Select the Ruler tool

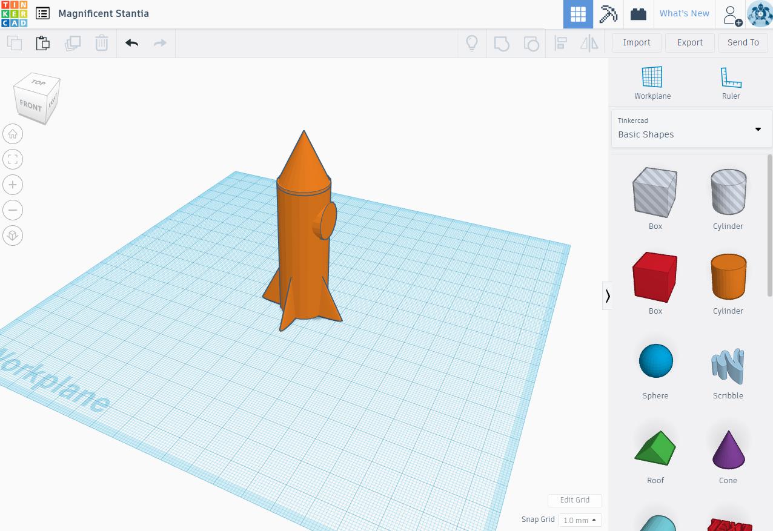pos(731,83)
